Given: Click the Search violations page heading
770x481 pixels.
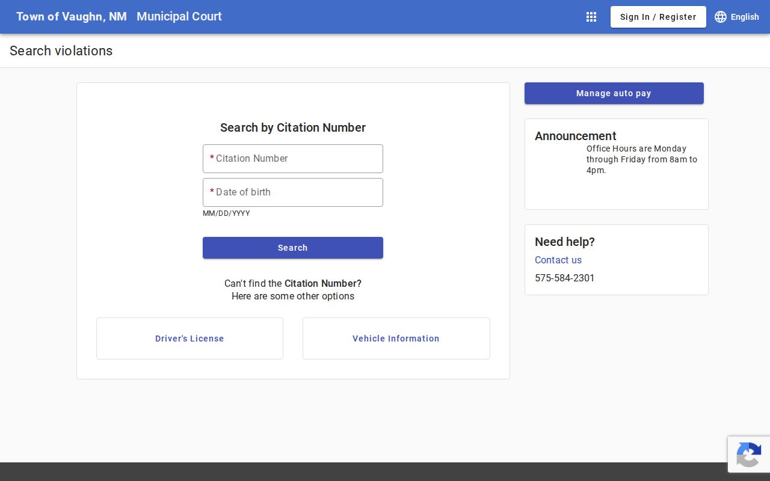Looking at the screenshot, I should coord(61,51).
